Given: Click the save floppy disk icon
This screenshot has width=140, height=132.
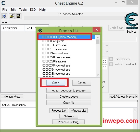Looking at the screenshot, I should coord(18,16).
